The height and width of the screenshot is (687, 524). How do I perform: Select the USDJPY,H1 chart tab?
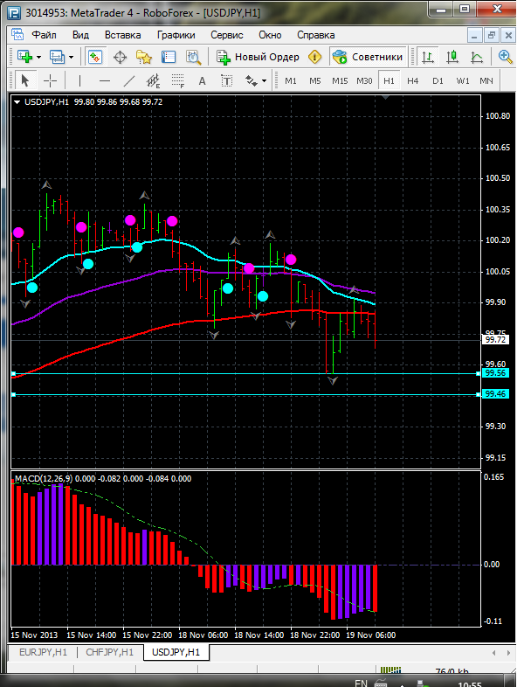(x=176, y=652)
